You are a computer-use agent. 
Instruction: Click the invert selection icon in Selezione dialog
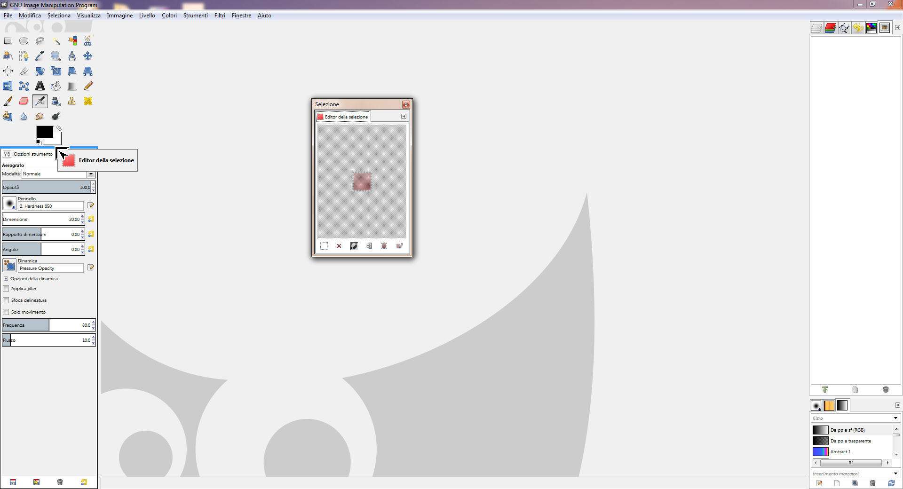click(x=354, y=246)
